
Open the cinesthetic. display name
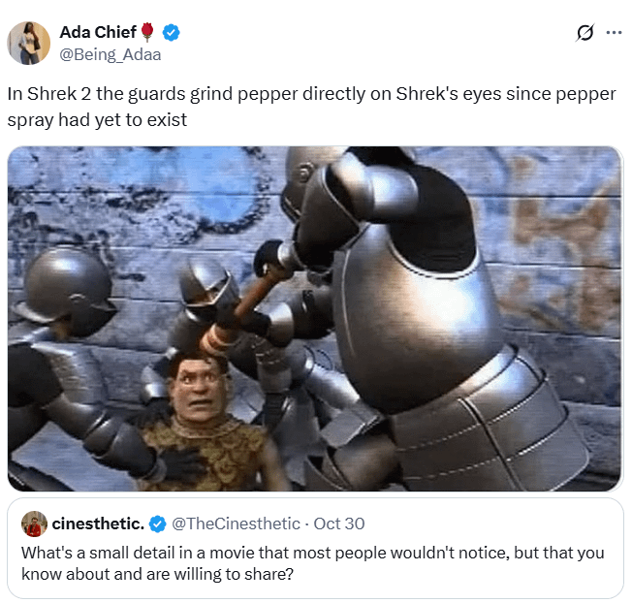click(98, 524)
